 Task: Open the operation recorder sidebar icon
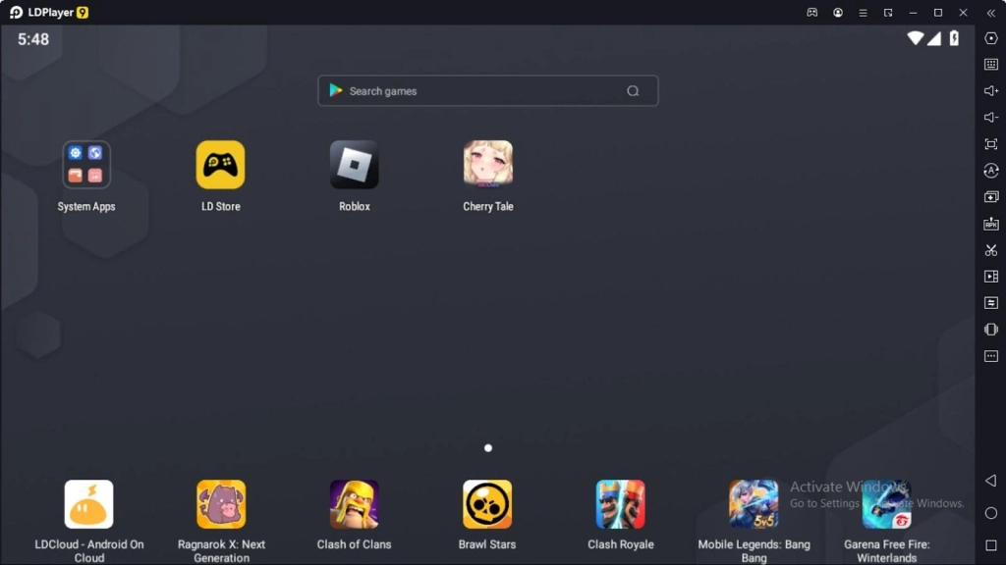pyautogui.click(x=990, y=171)
